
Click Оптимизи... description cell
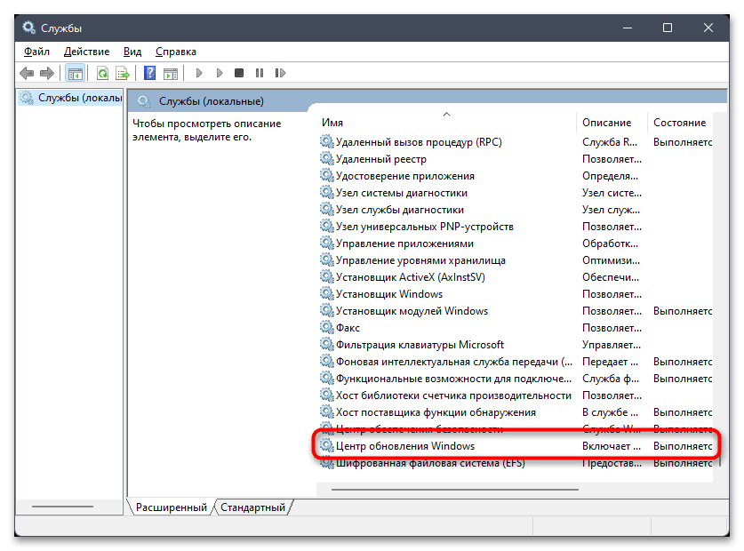pos(611,260)
